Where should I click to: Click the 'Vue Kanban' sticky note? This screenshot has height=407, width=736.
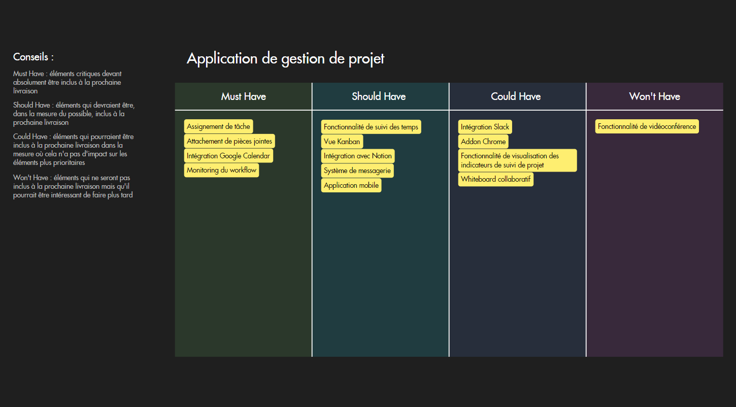[x=342, y=142]
